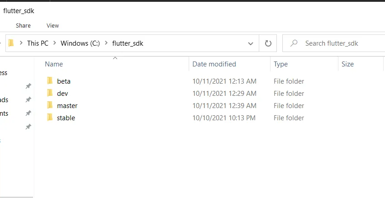The height and width of the screenshot is (198, 385).
Task: Open the address bar history dropdown
Action: [251, 43]
